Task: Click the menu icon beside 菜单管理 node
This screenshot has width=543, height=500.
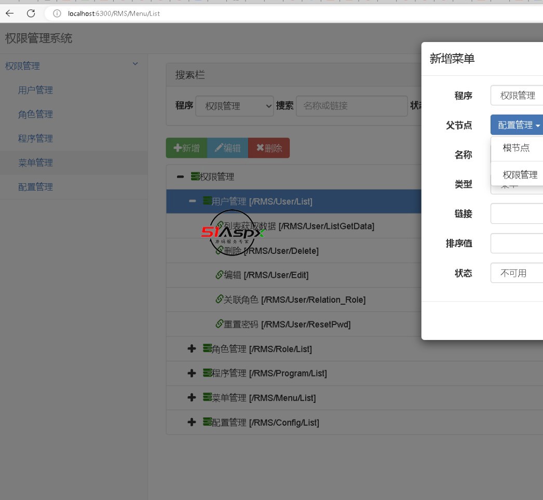Action: [207, 397]
